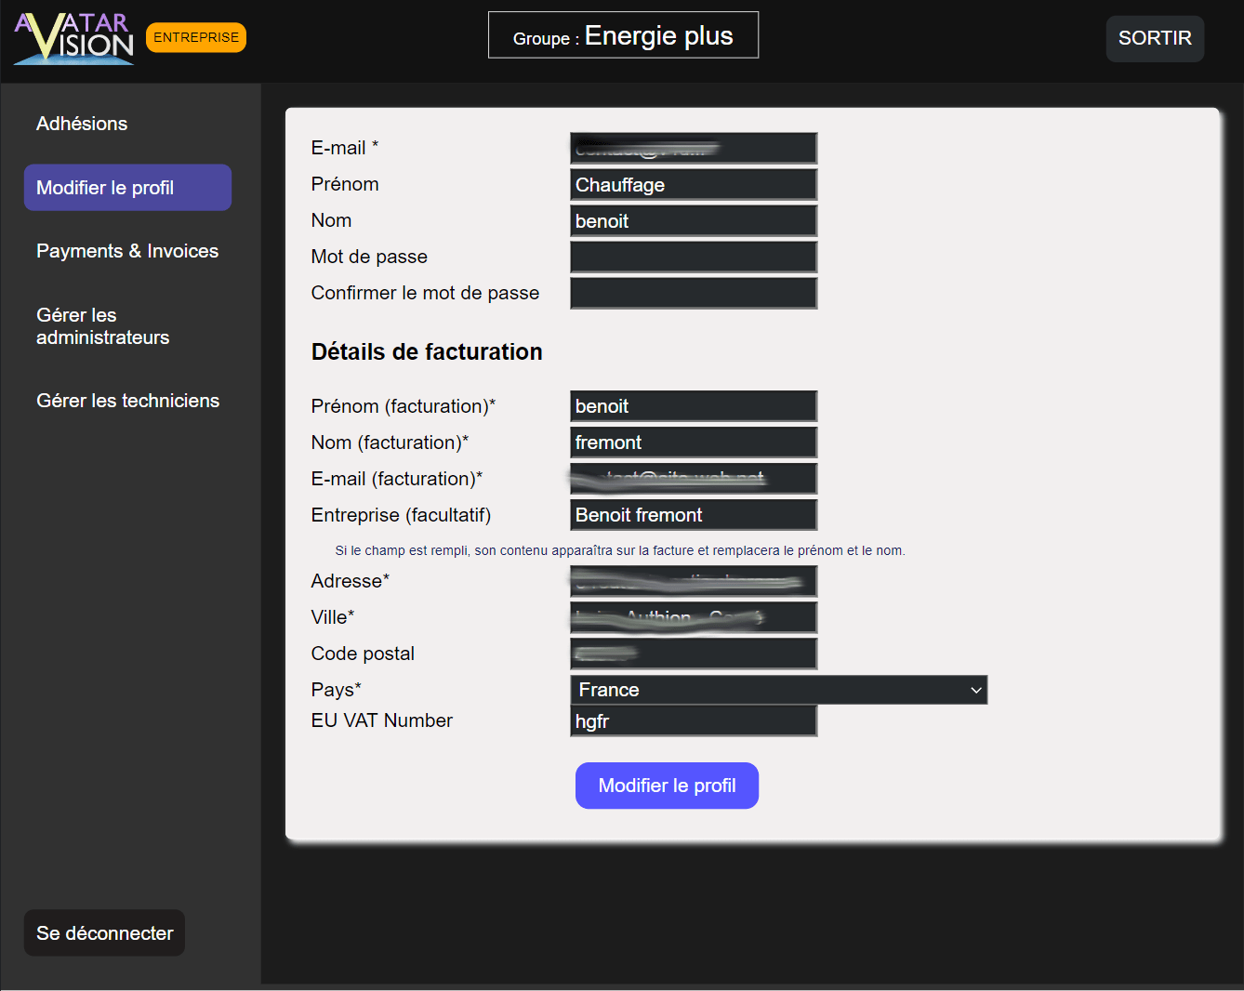Go to Payments & Invoices
Viewport: 1244px width, 991px height.
point(127,251)
